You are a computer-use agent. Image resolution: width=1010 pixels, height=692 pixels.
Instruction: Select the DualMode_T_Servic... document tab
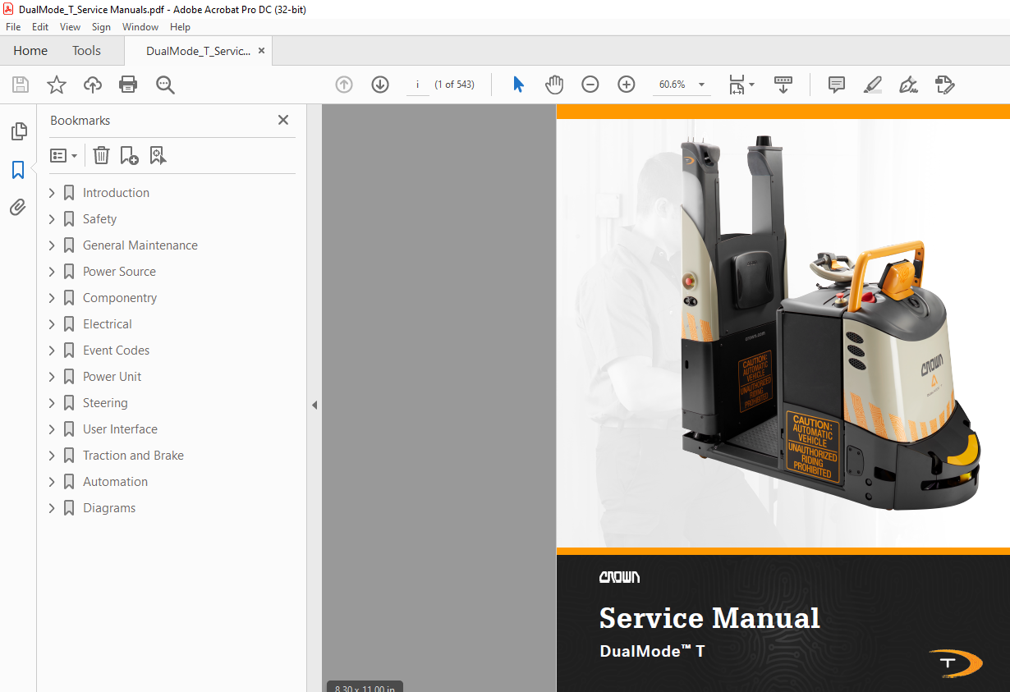198,51
